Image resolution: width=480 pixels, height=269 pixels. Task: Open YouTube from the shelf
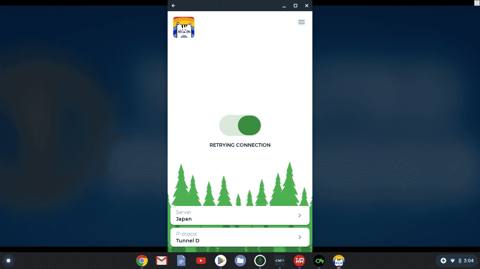201,261
